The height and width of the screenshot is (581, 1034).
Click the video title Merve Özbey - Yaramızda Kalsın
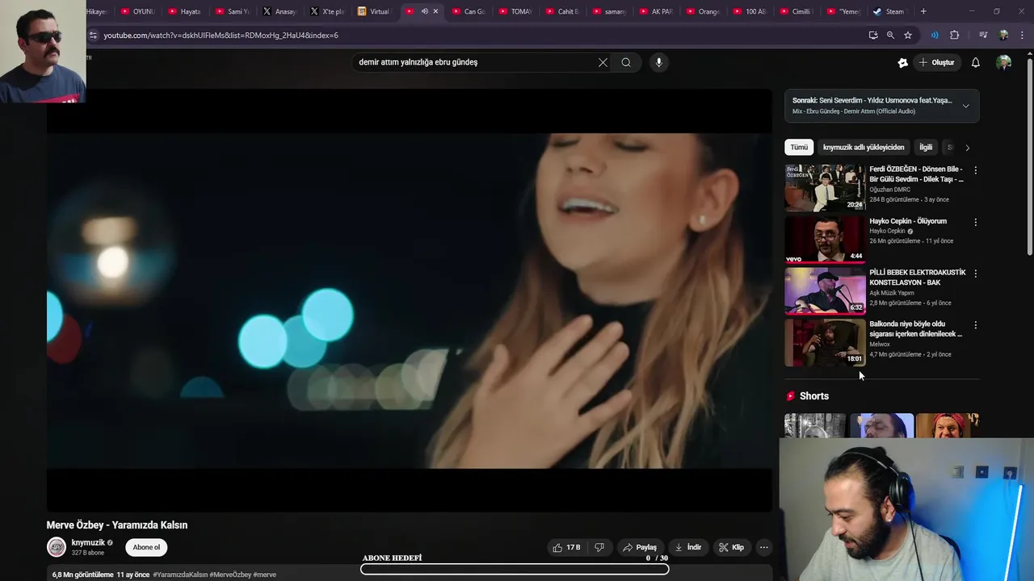[x=117, y=525]
